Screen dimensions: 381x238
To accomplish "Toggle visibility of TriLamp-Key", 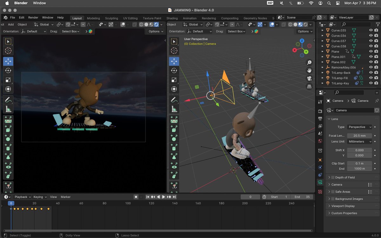I will tap(371, 83).
